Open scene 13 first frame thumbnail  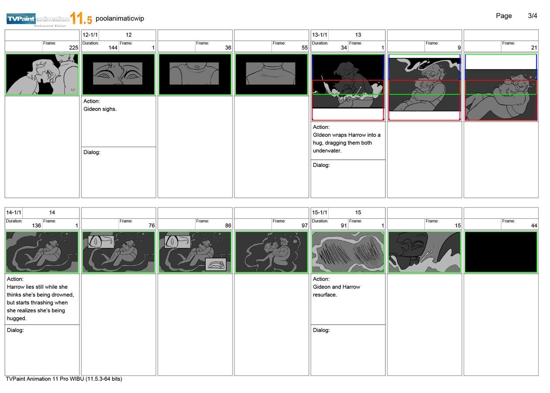click(348, 87)
